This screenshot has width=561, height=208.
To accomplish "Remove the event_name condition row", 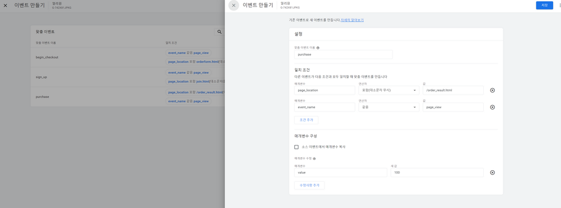I will [x=493, y=107].
